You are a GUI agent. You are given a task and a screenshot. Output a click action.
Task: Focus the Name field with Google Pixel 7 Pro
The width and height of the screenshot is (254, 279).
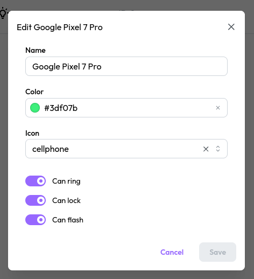126,66
